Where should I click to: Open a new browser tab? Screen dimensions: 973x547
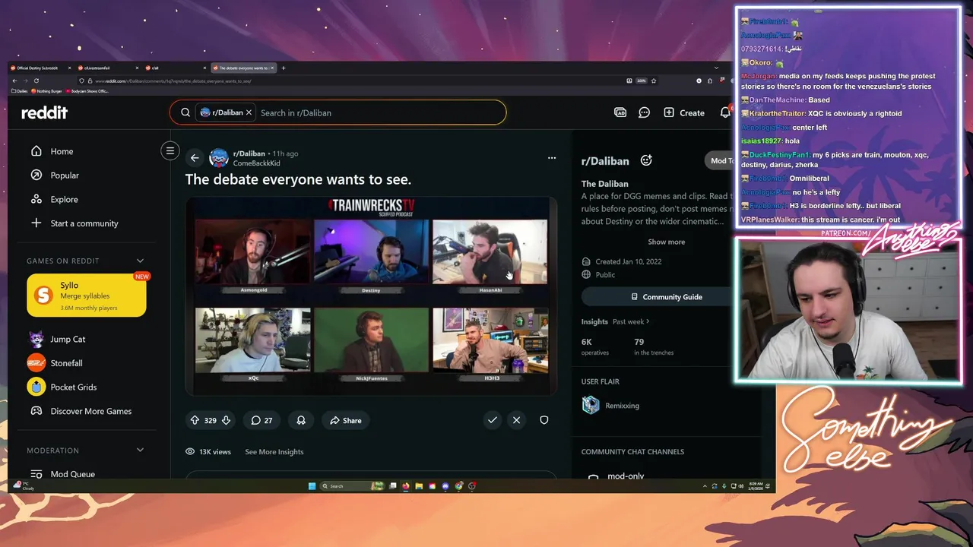[284, 68]
